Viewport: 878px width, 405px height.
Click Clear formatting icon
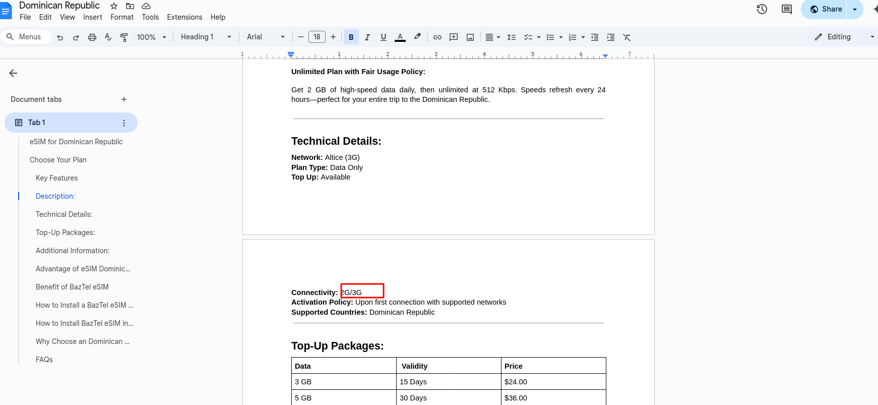[x=627, y=37]
